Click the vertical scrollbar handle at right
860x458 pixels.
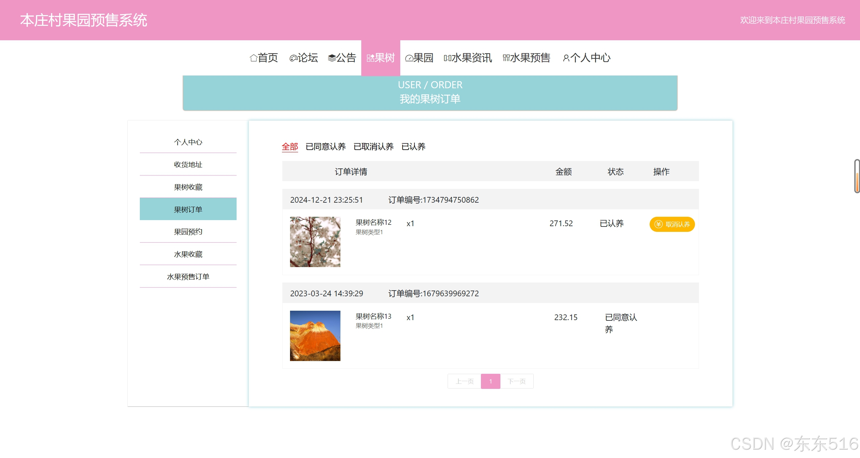tap(857, 176)
